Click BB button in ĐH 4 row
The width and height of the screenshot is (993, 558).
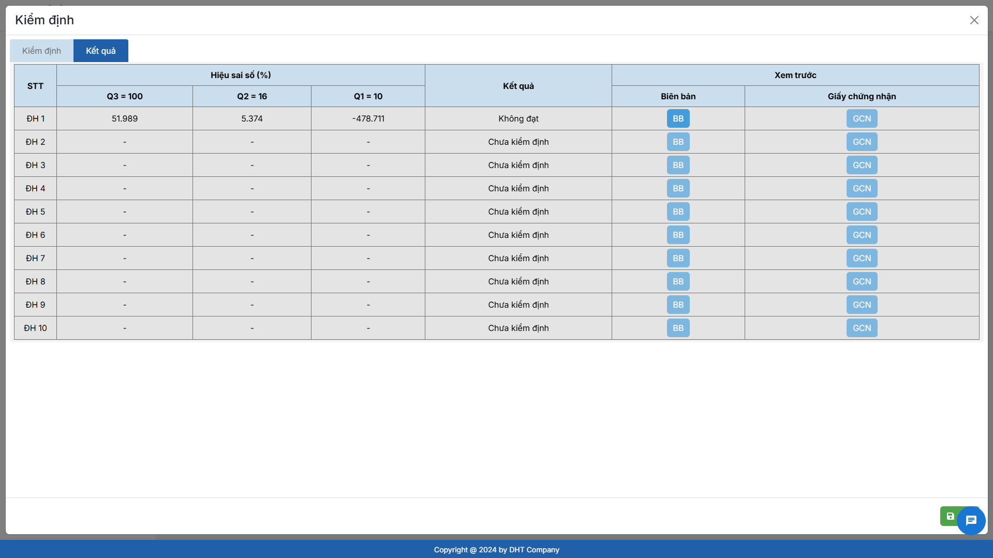tap(678, 188)
